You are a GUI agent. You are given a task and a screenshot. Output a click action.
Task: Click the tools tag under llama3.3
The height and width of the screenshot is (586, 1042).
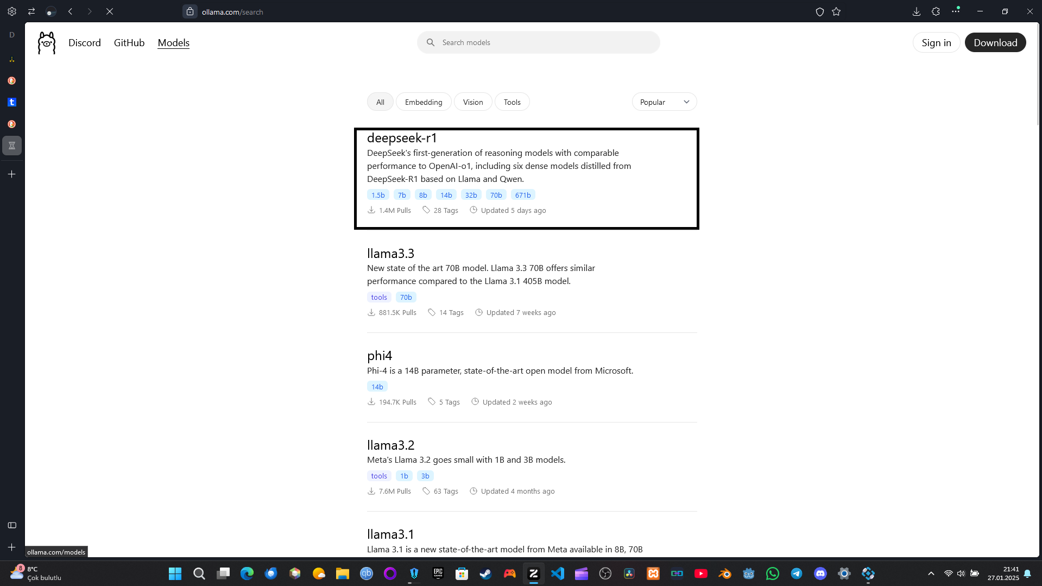click(379, 297)
